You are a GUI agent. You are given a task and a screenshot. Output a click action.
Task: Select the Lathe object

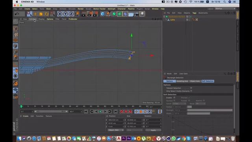click(x=172, y=20)
